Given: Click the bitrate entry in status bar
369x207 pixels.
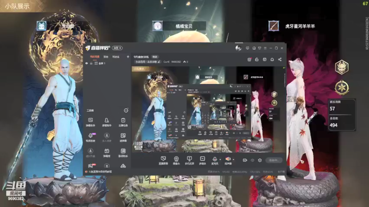Looking at the screenshot, I should click(213, 172).
